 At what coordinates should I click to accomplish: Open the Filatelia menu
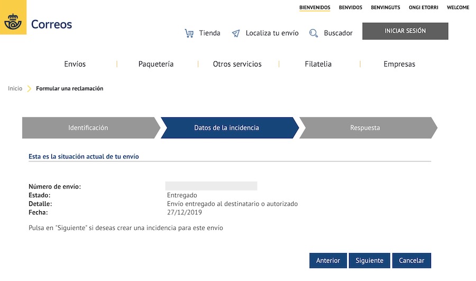[x=318, y=64]
